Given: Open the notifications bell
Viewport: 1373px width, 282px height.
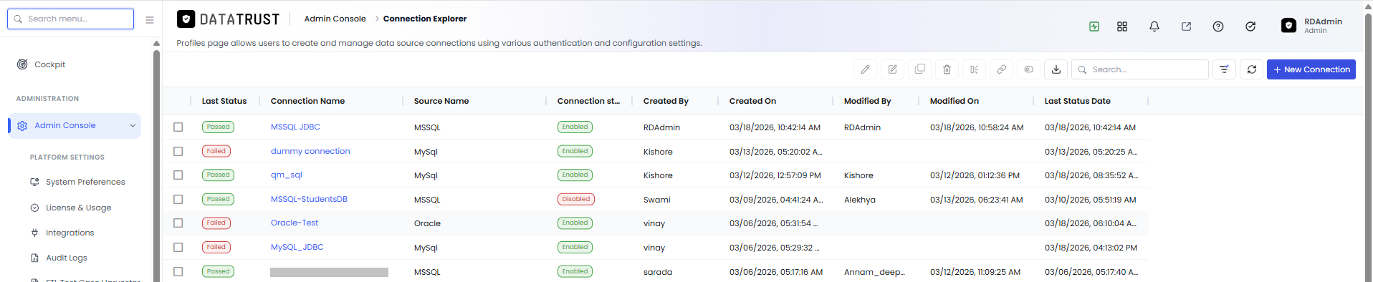Looking at the screenshot, I should [1154, 26].
